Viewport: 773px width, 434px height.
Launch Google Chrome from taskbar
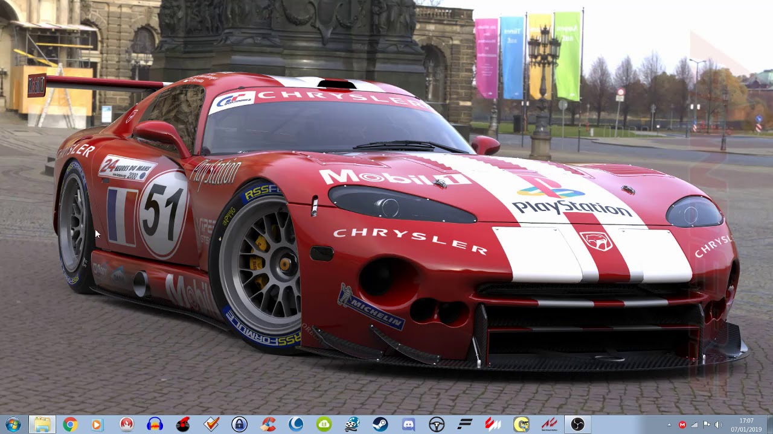point(70,424)
